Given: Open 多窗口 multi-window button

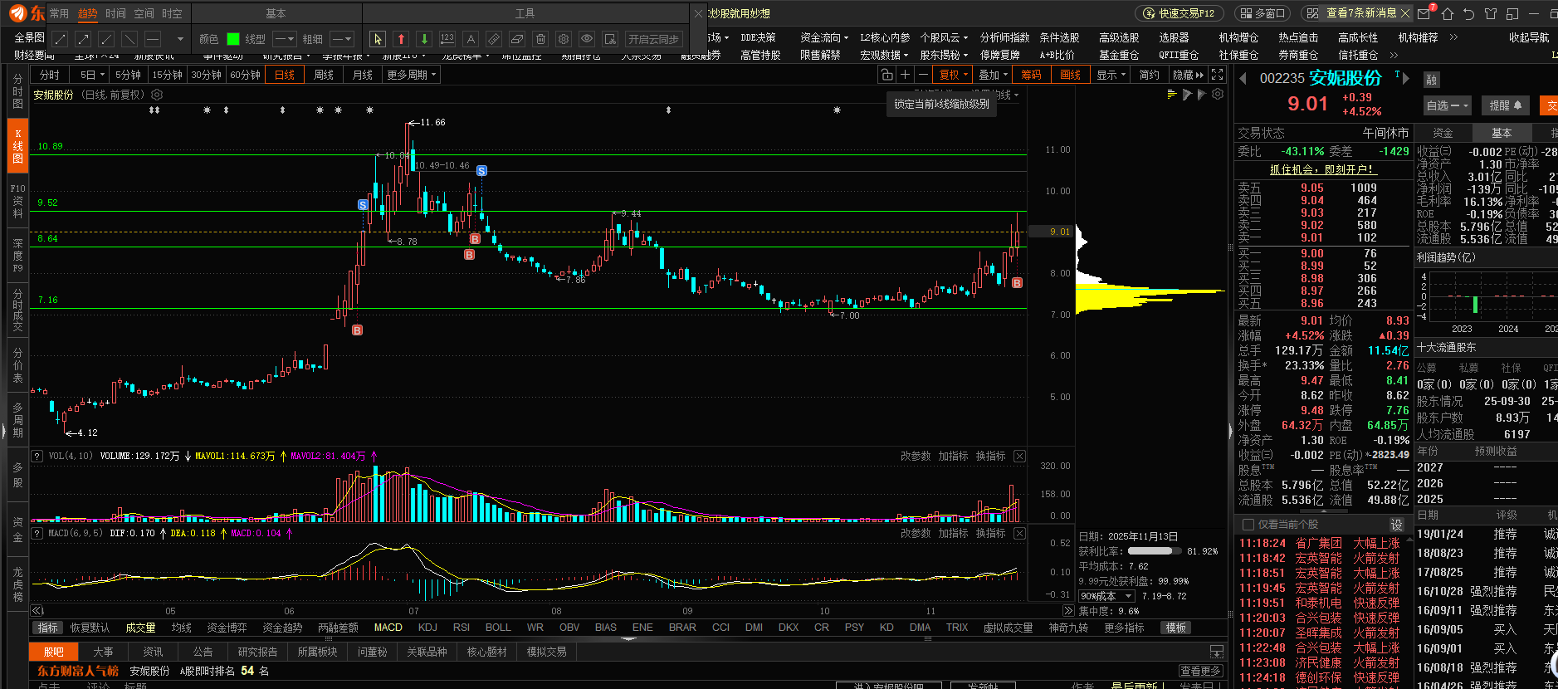Looking at the screenshot, I should point(1264,13).
